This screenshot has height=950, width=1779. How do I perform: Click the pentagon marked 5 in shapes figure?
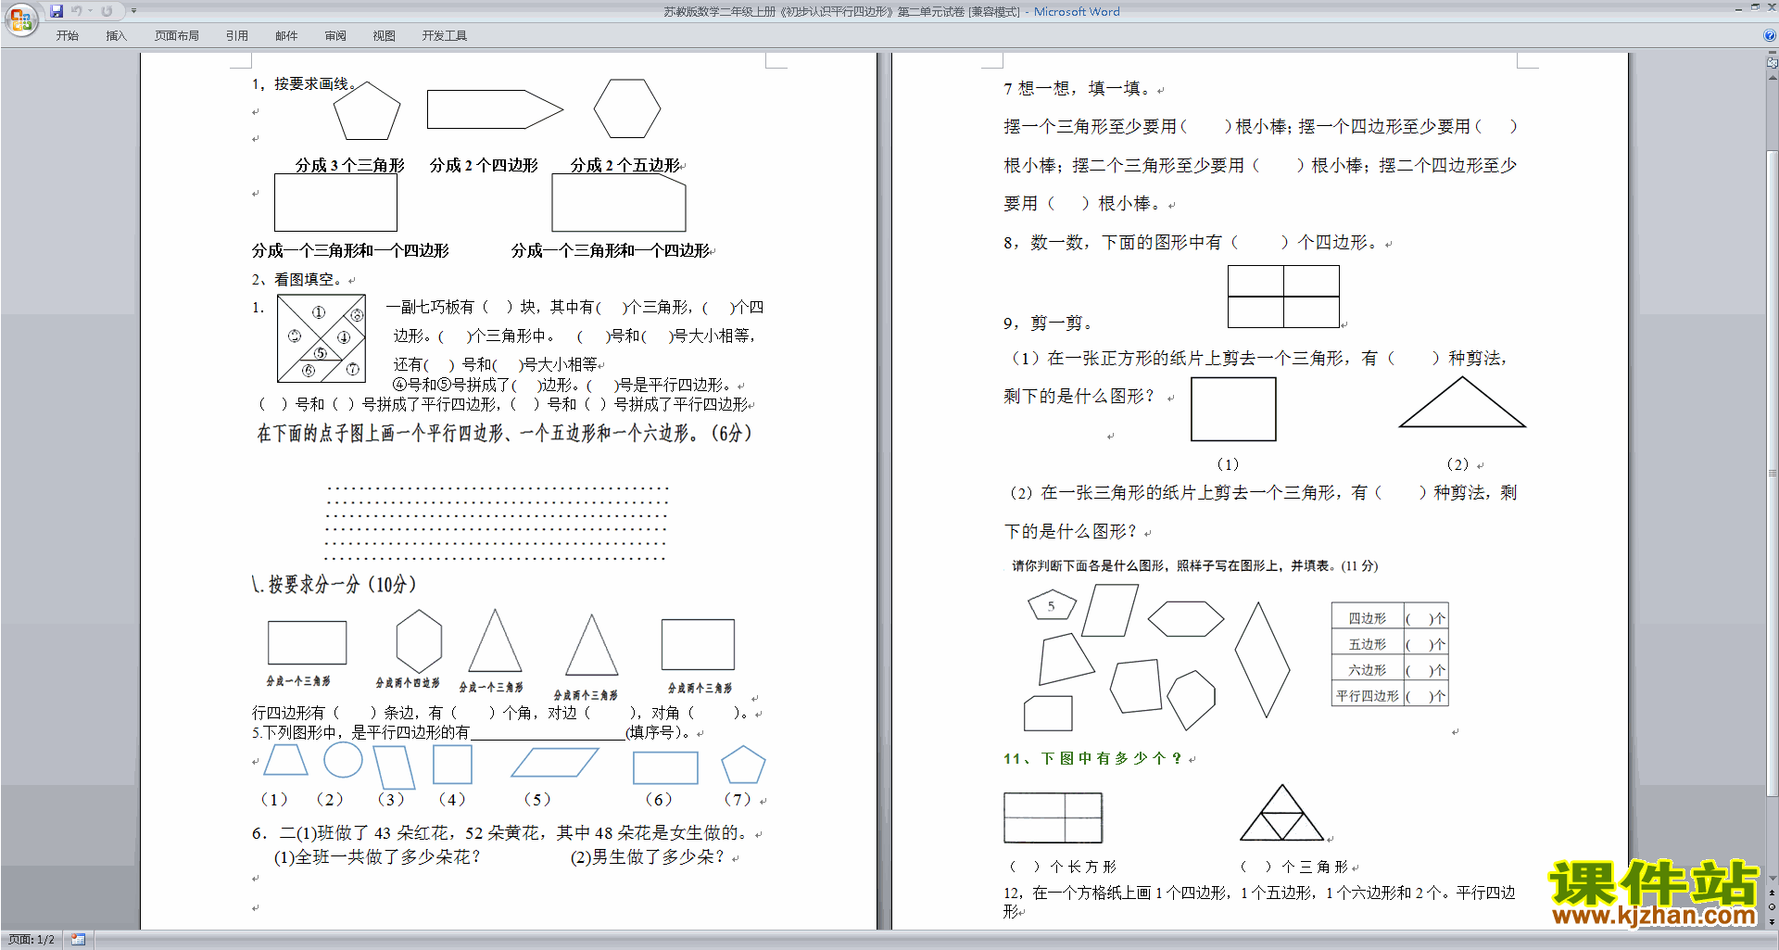[1052, 605]
